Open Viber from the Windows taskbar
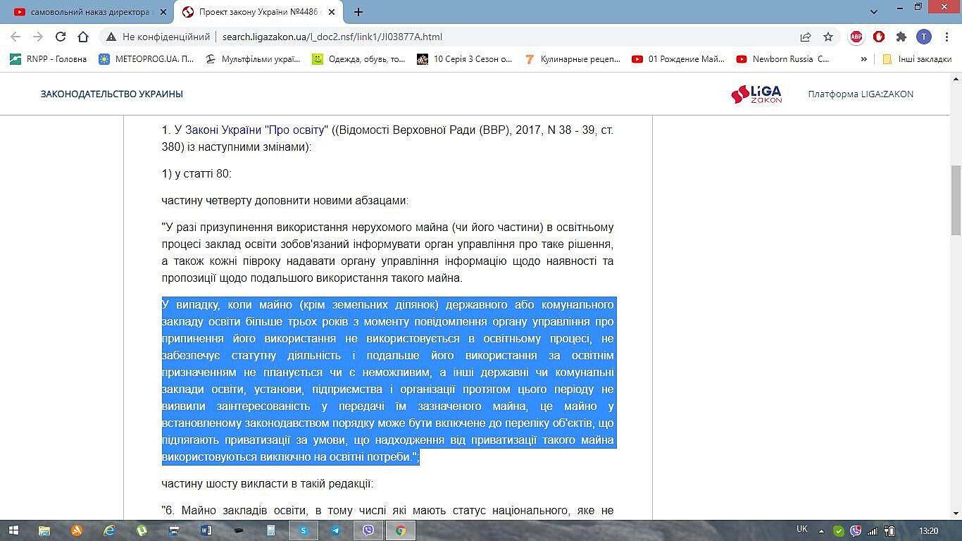The image size is (962, 541). (x=368, y=530)
